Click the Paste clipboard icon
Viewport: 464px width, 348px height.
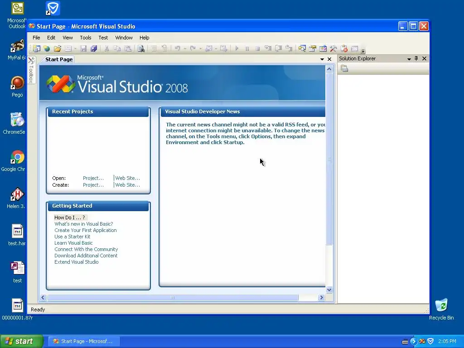point(128,48)
